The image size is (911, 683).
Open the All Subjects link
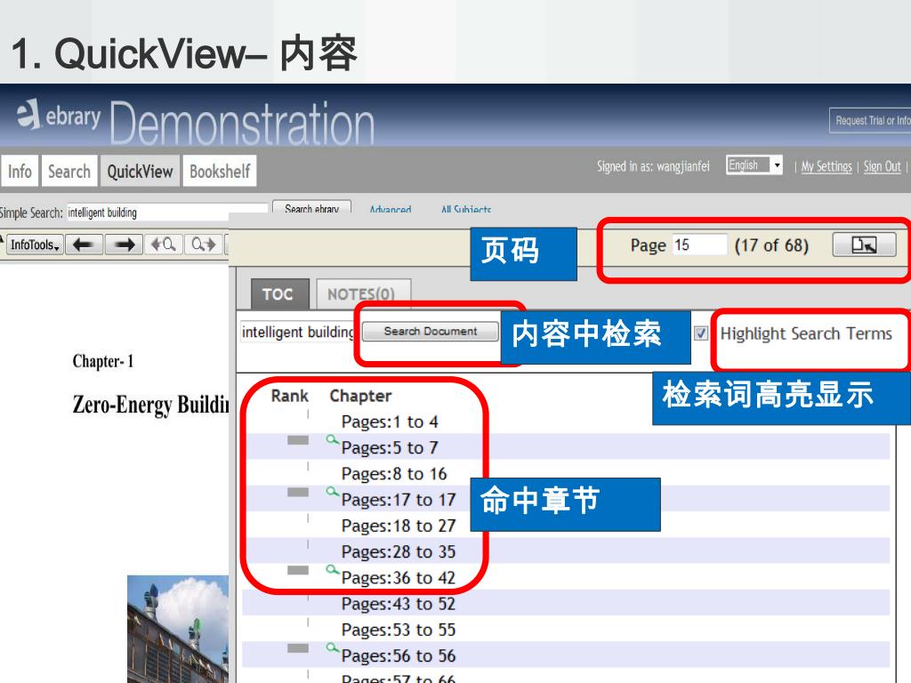(466, 209)
